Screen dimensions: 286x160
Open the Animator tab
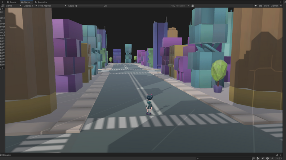click(x=41, y=2)
